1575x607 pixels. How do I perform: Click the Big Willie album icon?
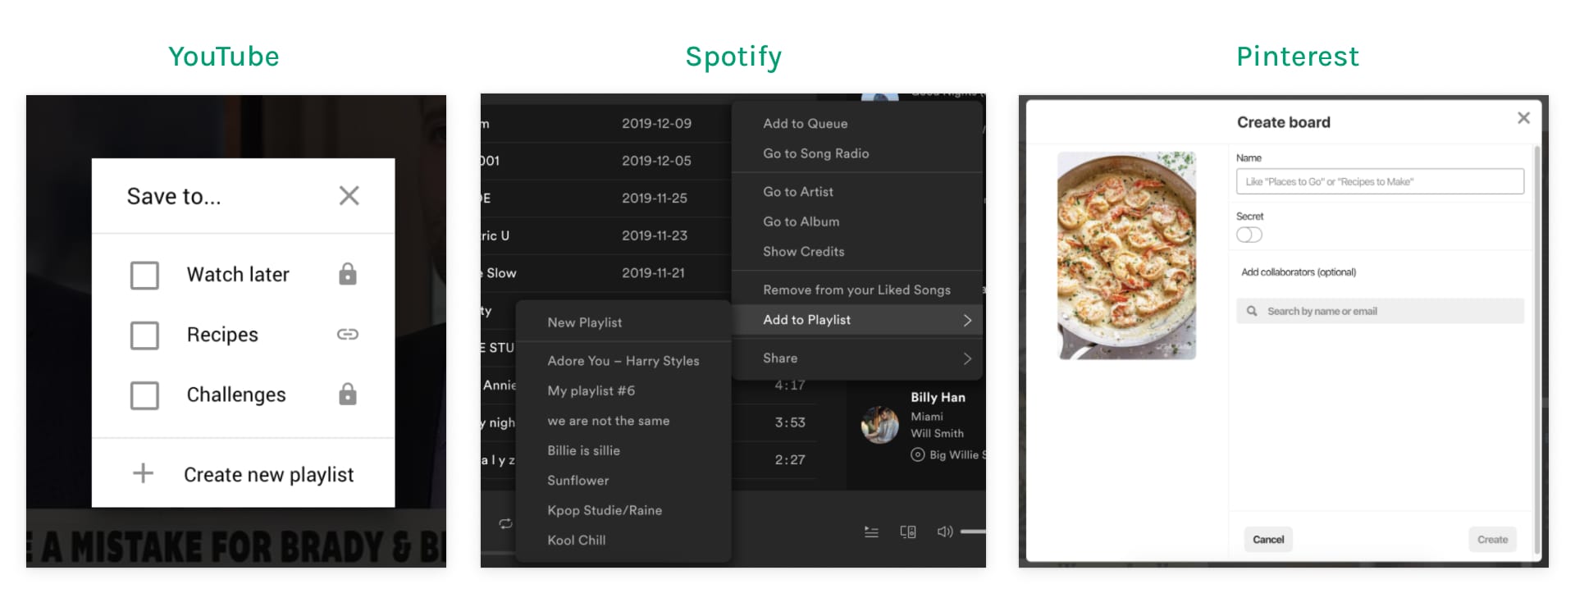click(x=918, y=454)
